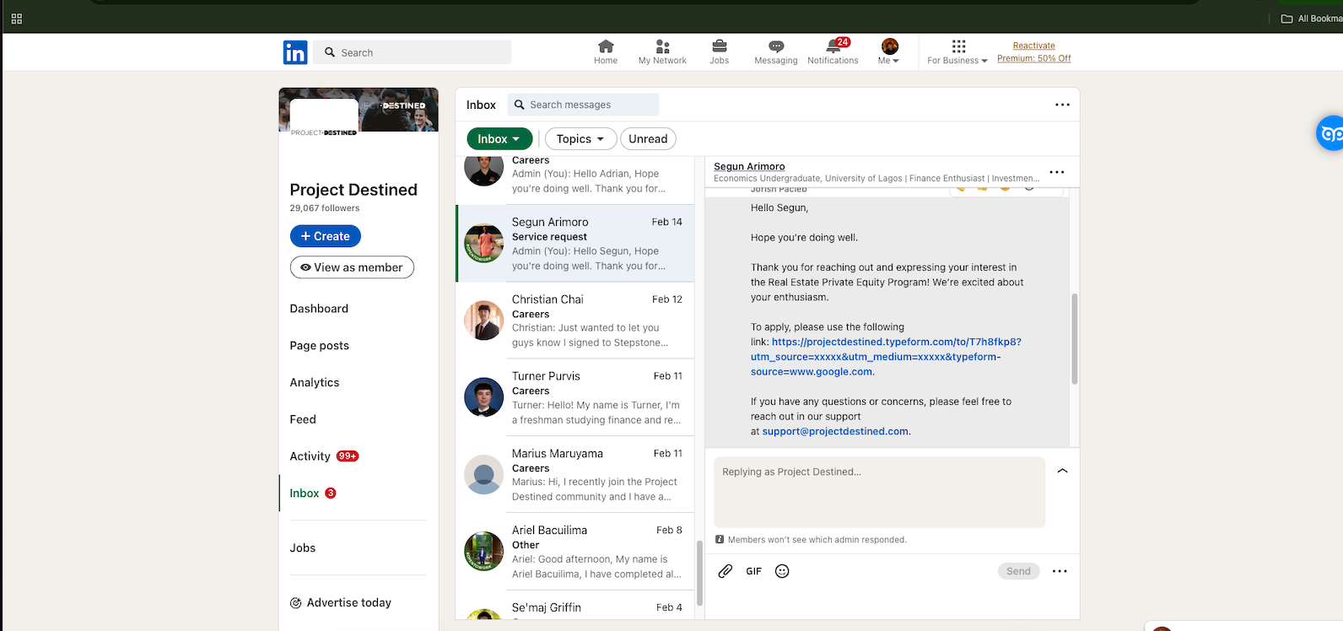Open Activity in sidebar
Screen dimensions: 1343x631
click(310, 456)
